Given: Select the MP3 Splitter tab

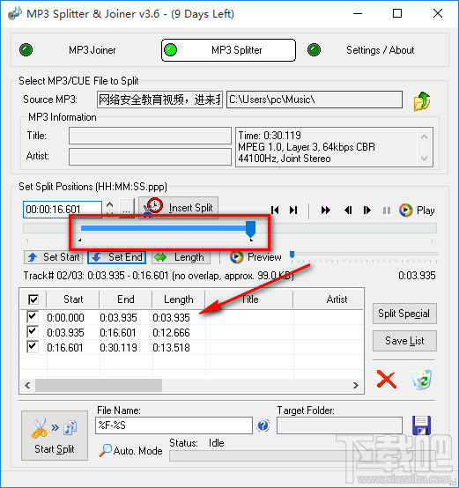Looking at the screenshot, I should pyautogui.click(x=228, y=50).
